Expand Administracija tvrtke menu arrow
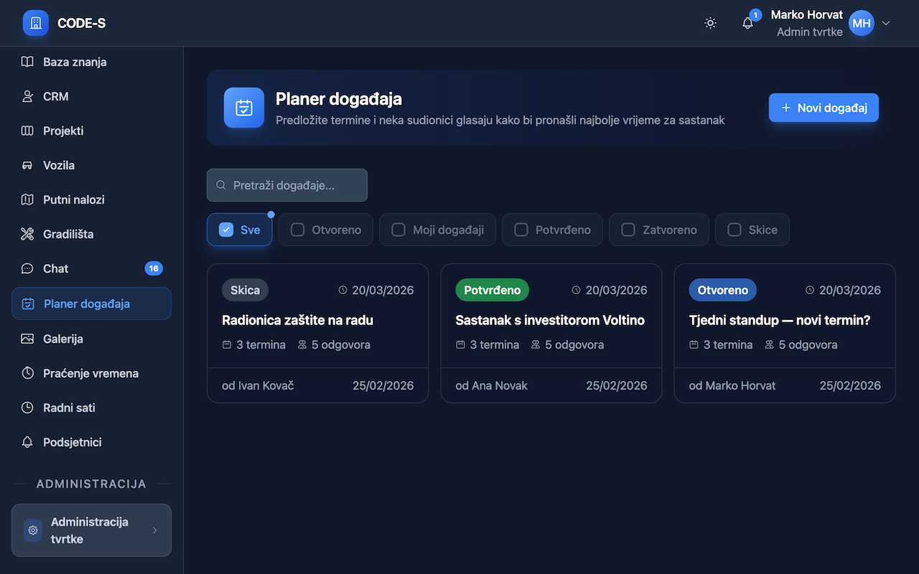 (x=155, y=530)
